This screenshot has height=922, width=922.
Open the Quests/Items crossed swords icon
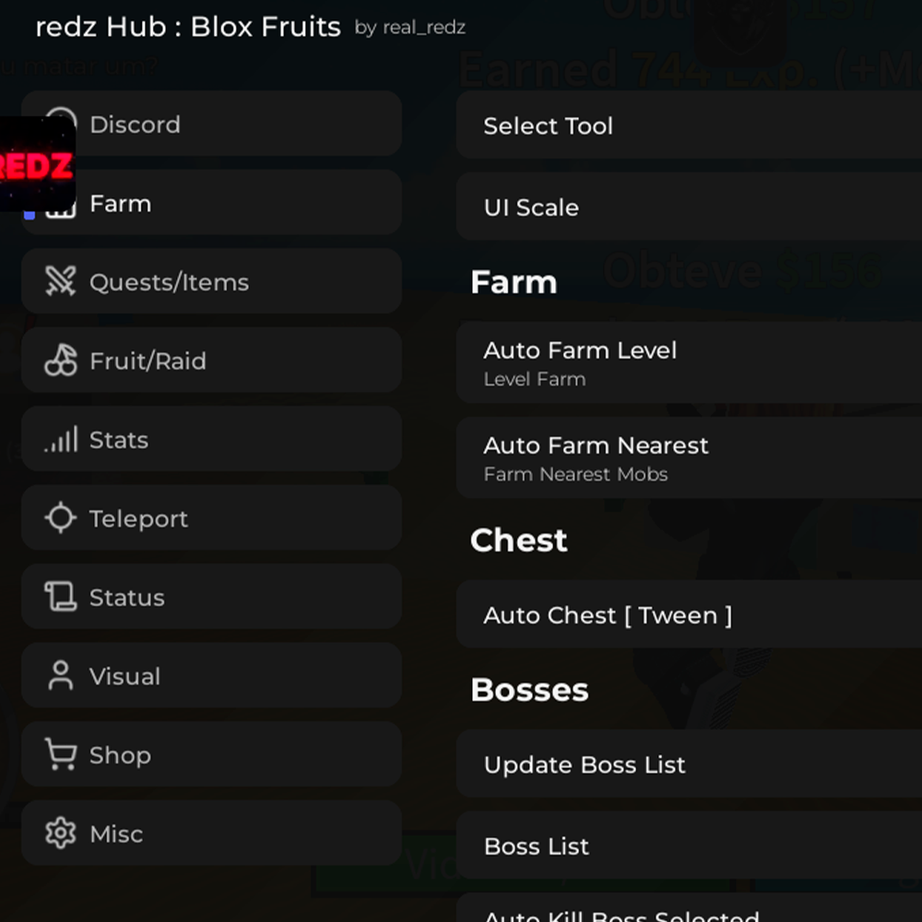pyautogui.click(x=60, y=282)
